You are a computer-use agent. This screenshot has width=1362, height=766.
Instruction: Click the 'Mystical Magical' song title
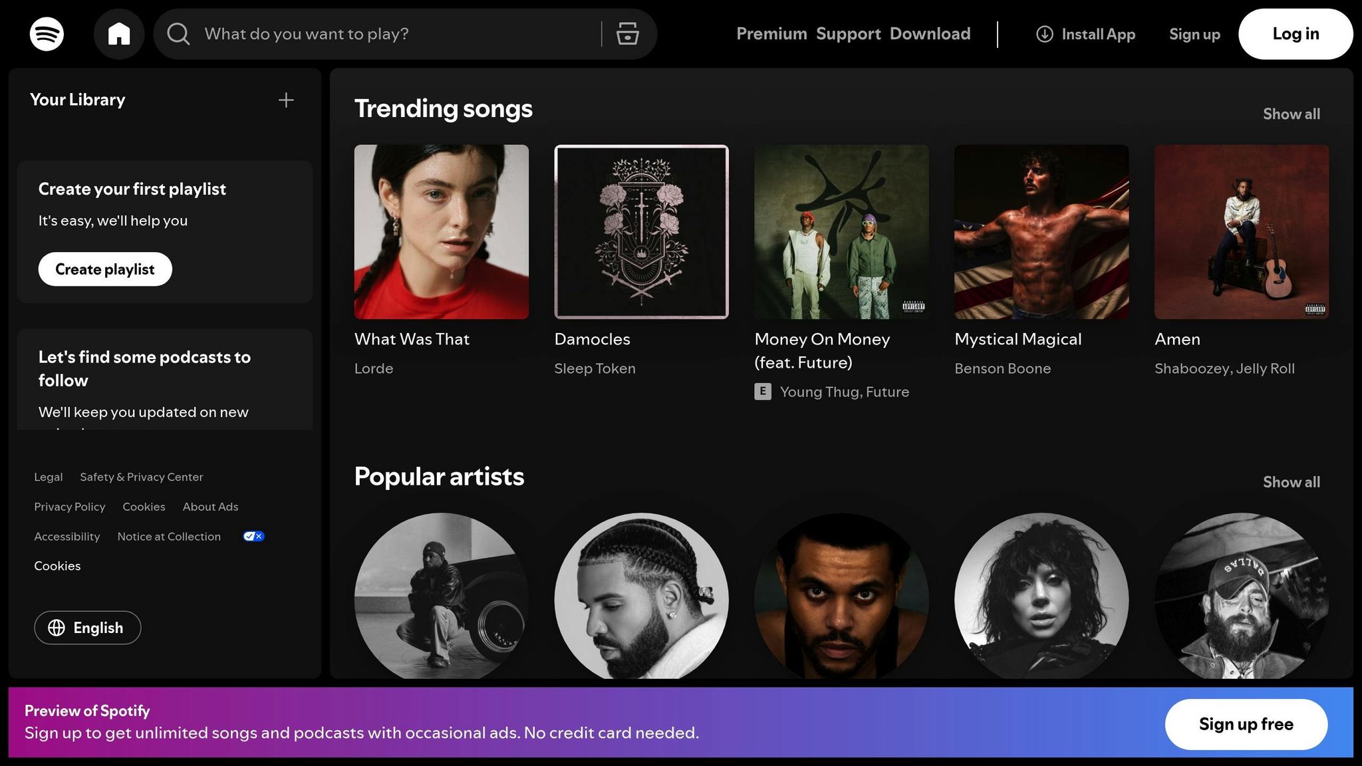click(1018, 339)
